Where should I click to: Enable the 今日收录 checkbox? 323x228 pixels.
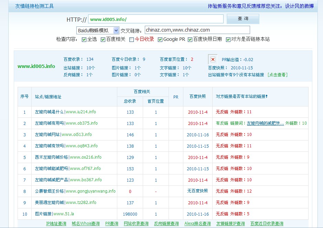[131, 39]
